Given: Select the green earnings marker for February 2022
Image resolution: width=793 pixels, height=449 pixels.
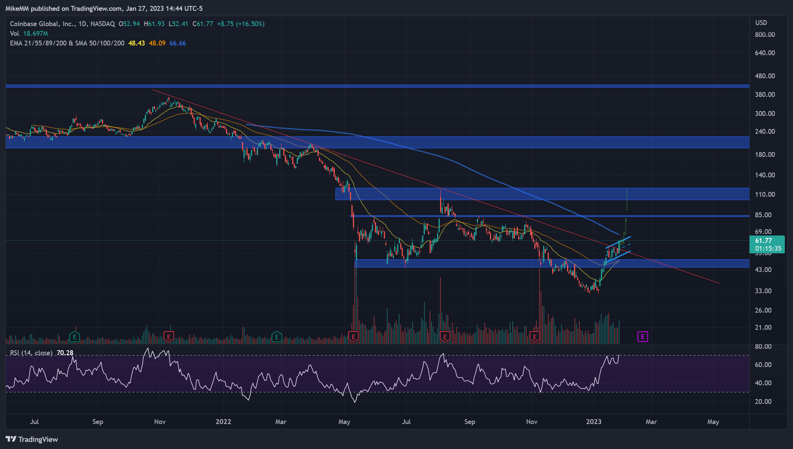Looking at the screenshot, I should 277,337.
